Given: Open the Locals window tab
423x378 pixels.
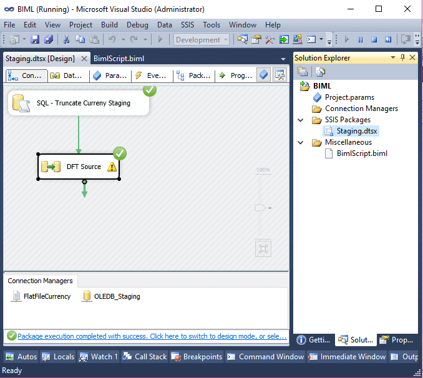Looking at the screenshot, I should (x=58, y=357).
